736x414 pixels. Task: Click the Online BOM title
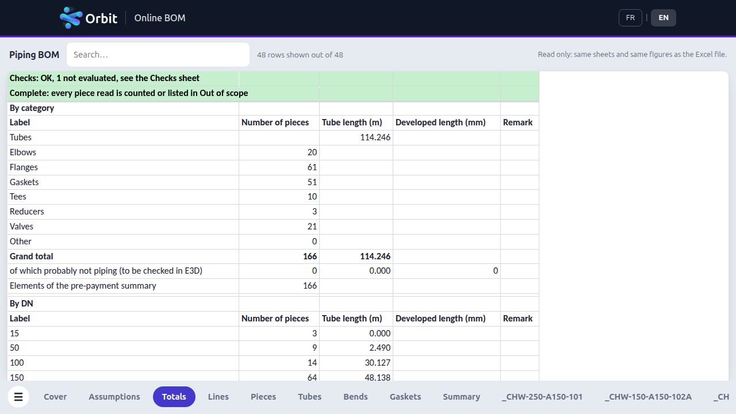[160, 18]
